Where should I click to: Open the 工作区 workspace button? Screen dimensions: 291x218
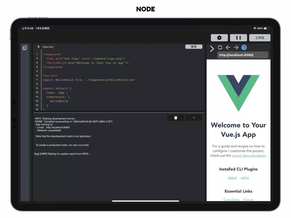tap(260, 38)
